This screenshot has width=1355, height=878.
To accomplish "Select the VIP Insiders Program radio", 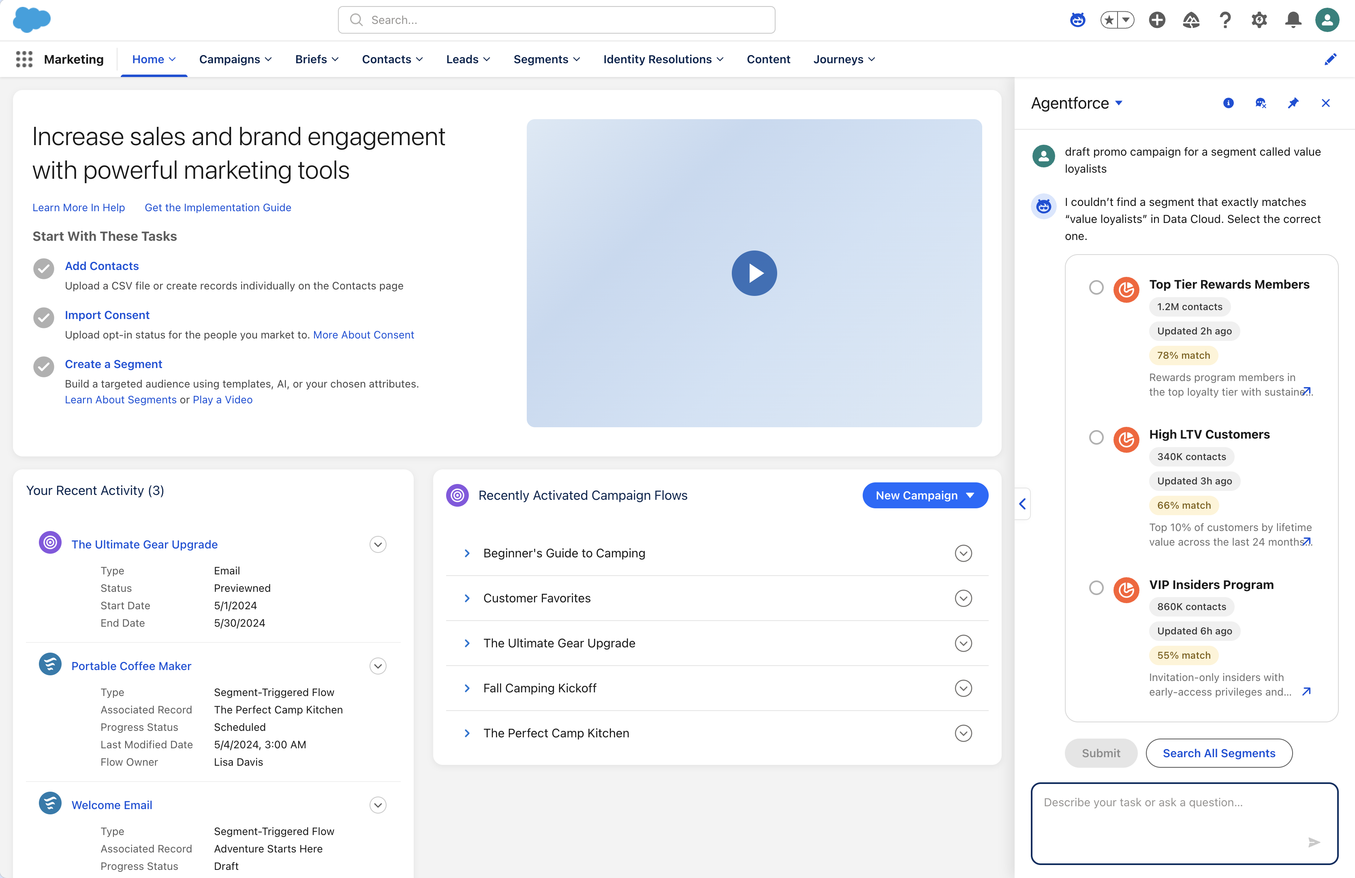I will 1096,588.
